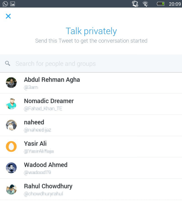This screenshot has height=201, width=182.
Task: Open WhatsApp notification in status bar
Action: click(5, 4)
